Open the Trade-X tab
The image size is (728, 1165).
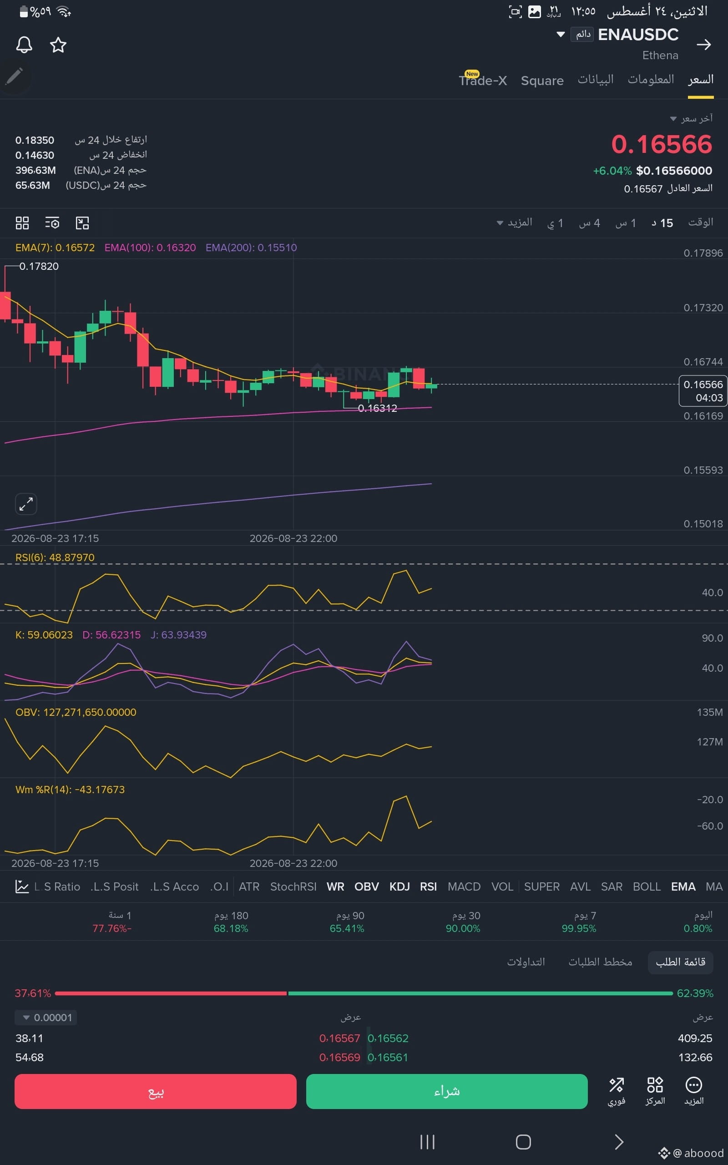coord(483,80)
